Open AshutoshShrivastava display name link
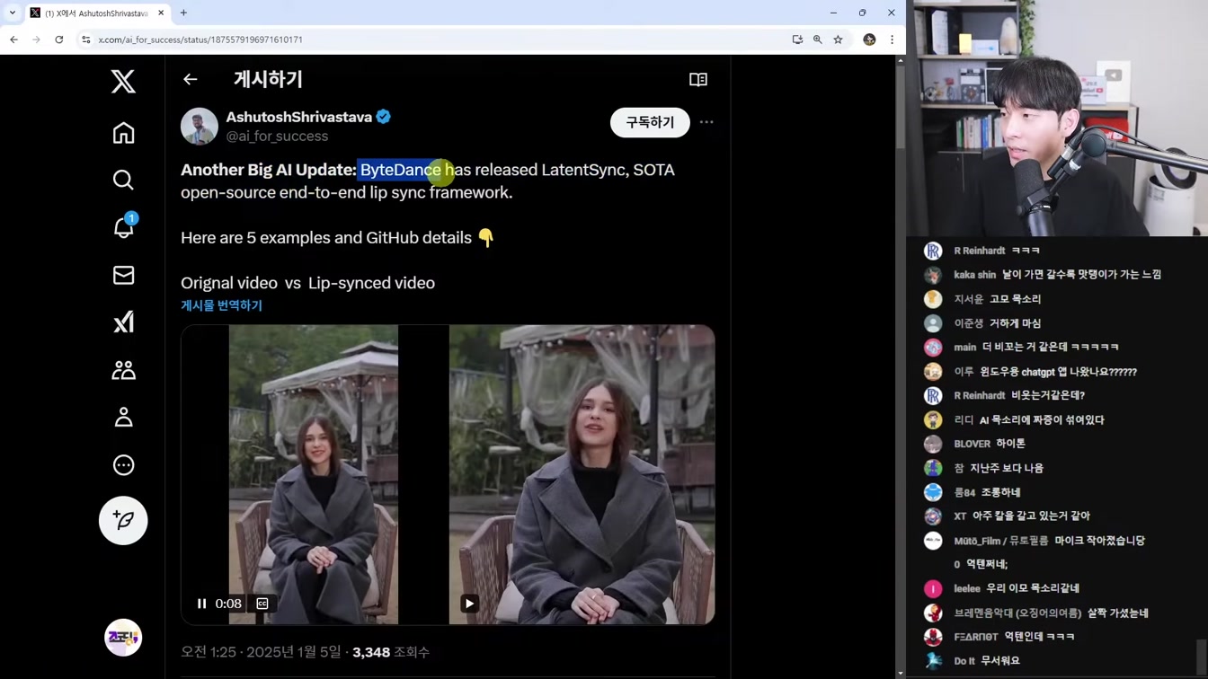This screenshot has width=1208, height=679. click(x=299, y=117)
